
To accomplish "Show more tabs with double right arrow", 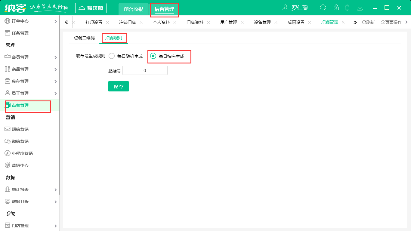I will (x=355, y=22).
